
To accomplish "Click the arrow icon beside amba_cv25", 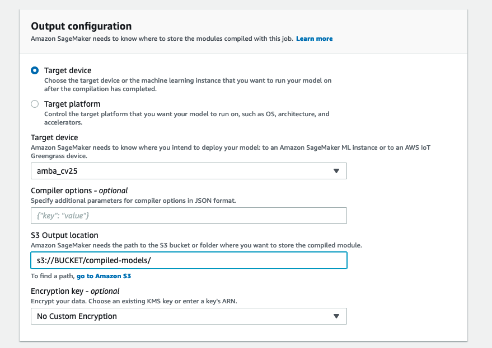I will coord(336,171).
